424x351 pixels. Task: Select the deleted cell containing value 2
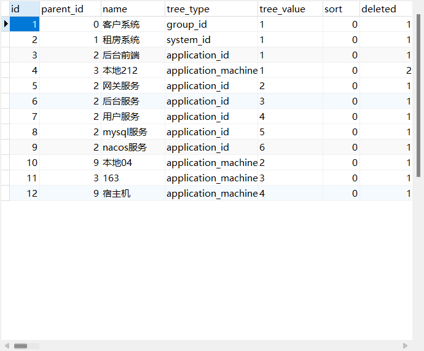(385, 71)
